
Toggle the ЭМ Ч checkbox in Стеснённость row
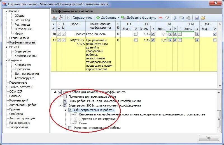(x=180, y=34)
